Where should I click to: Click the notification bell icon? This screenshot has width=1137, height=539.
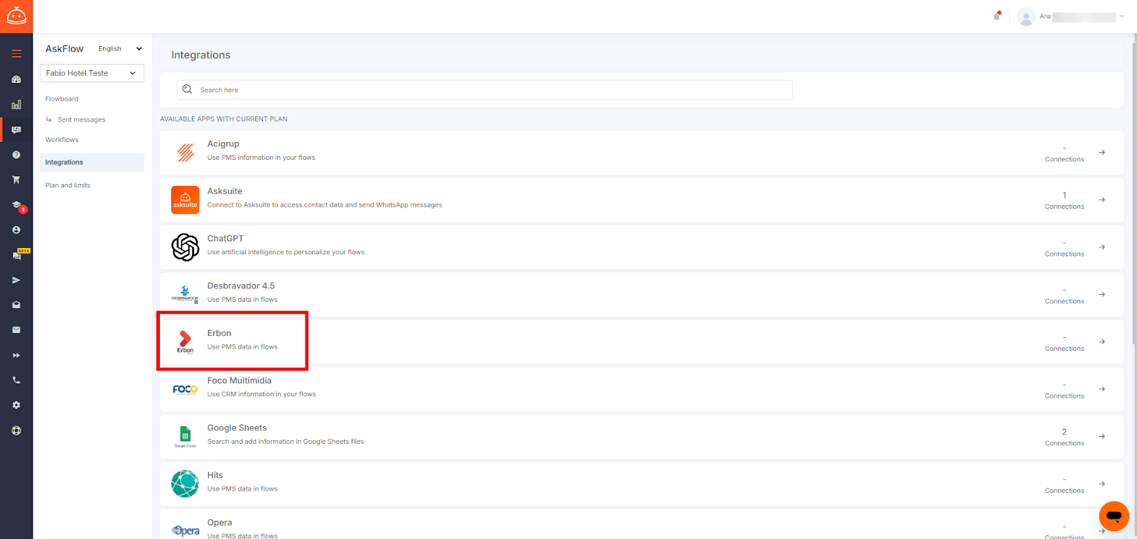(997, 16)
